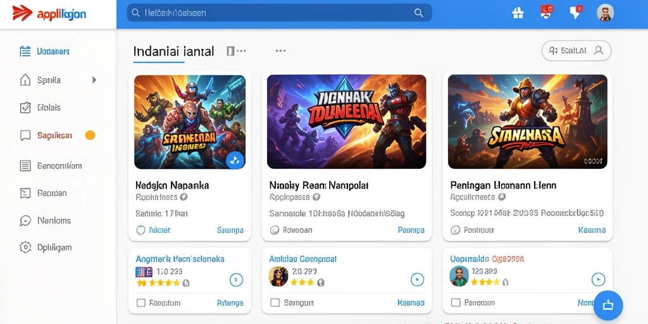Click the magnifier icon at search bar start
Viewport: 648px width, 324px height.
(x=135, y=13)
